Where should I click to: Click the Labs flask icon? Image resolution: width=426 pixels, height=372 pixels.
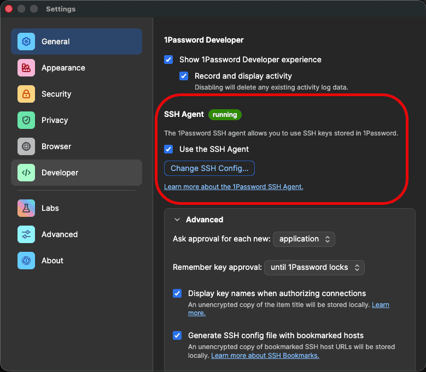26,208
